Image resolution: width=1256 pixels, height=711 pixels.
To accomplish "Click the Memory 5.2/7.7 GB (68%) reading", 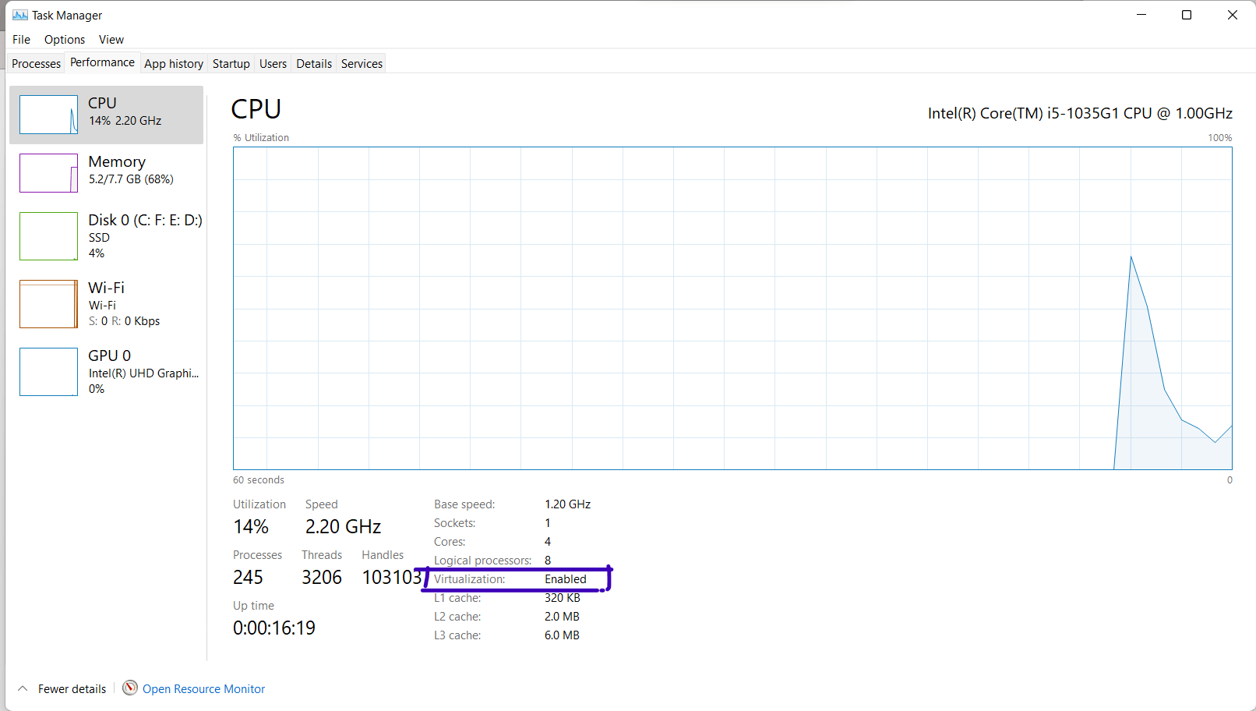I will (131, 179).
